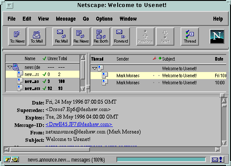231x166 pixels.
Task: Open the File menu
Action: point(11,19)
